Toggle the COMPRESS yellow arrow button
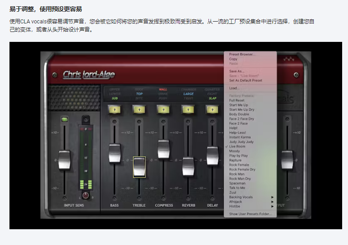This screenshot has width=348, height=245. point(163,109)
